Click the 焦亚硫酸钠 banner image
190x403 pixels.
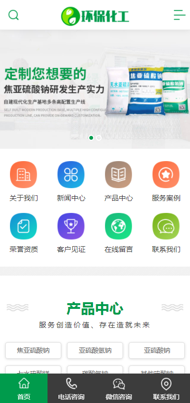95,89
